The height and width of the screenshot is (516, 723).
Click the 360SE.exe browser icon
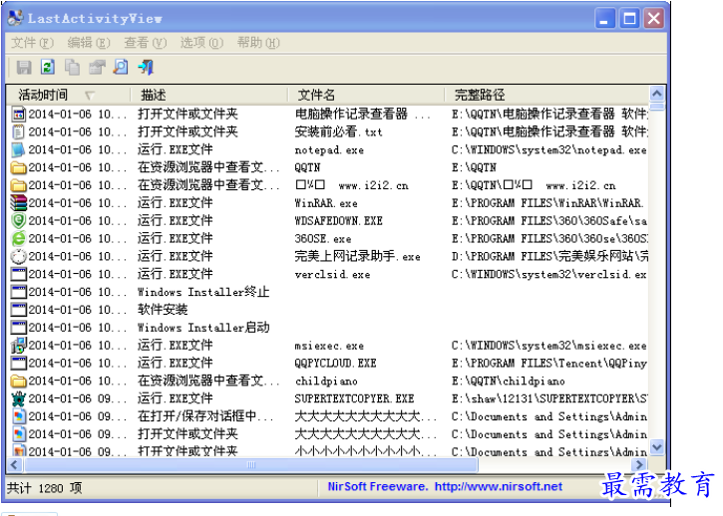(18, 239)
